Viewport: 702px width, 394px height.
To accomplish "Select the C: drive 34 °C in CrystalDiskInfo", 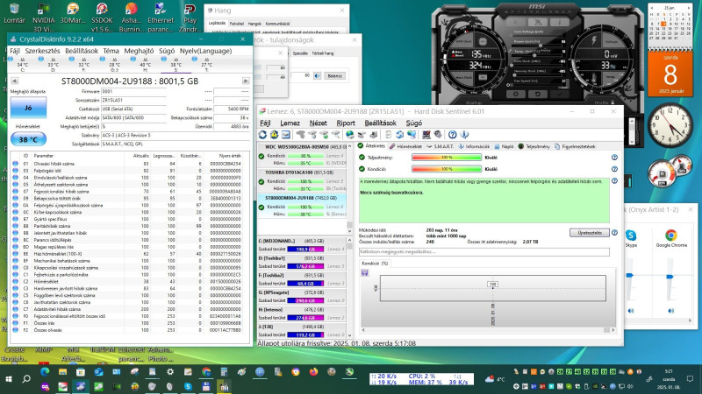I will (x=22, y=64).
